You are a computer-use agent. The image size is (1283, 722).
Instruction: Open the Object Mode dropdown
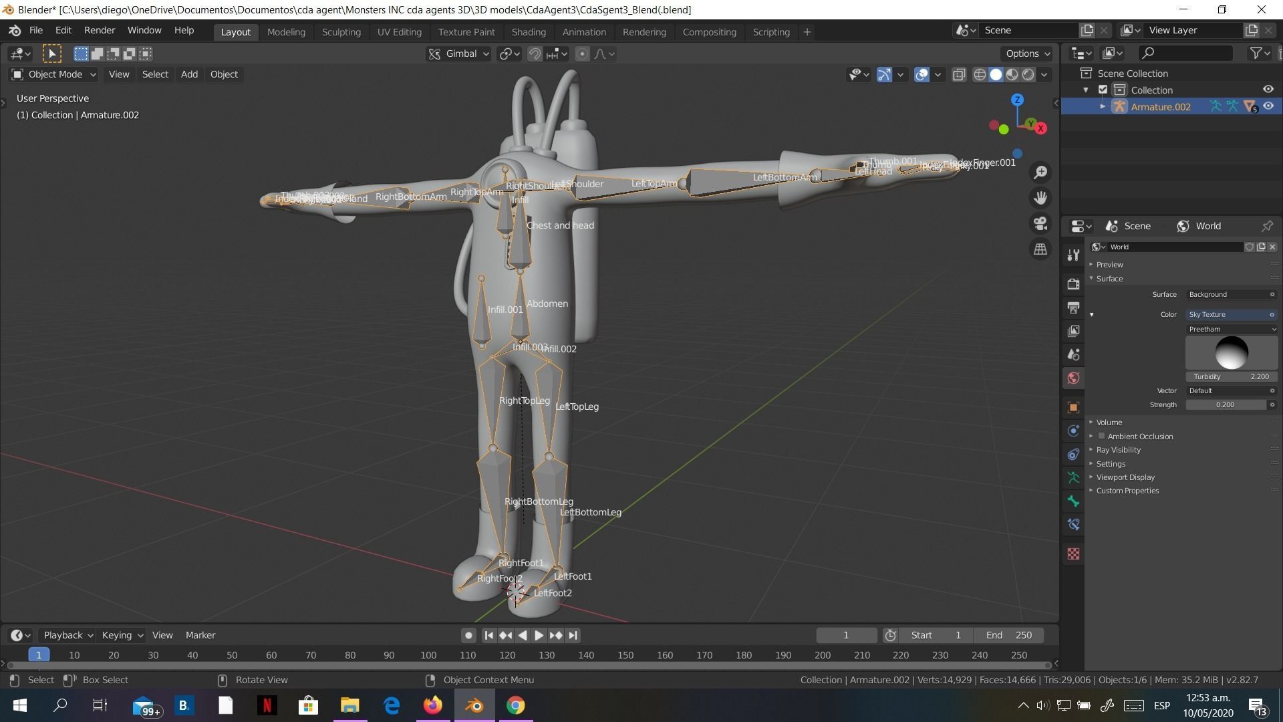tap(55, 74)
